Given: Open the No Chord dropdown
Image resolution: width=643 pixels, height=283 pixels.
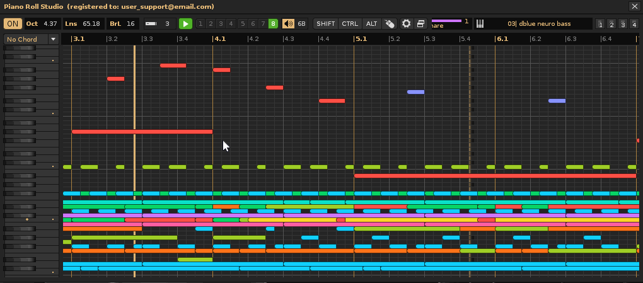Looking at the screenshot, I should tap(31, 39).
